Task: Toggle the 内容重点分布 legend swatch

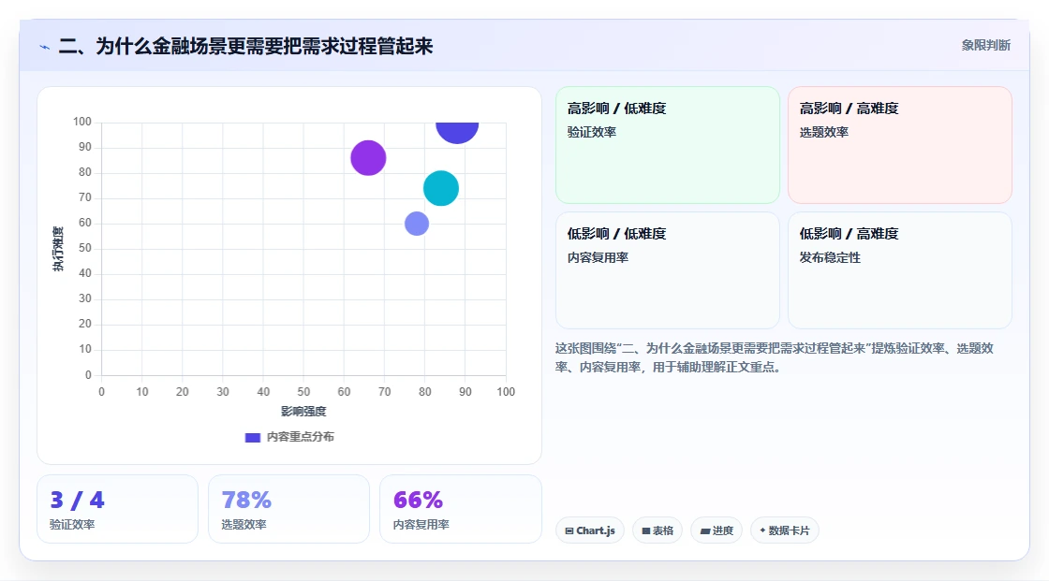Action: (252, 437)
